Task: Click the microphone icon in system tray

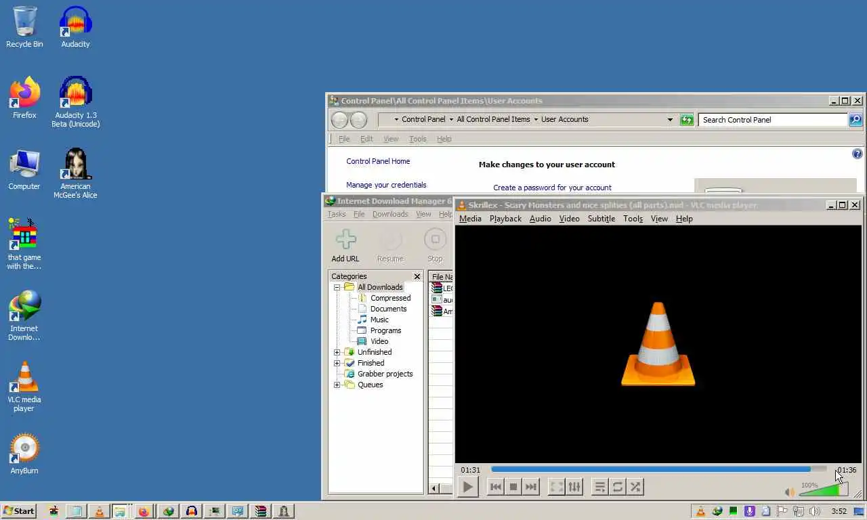Action: 749,511
